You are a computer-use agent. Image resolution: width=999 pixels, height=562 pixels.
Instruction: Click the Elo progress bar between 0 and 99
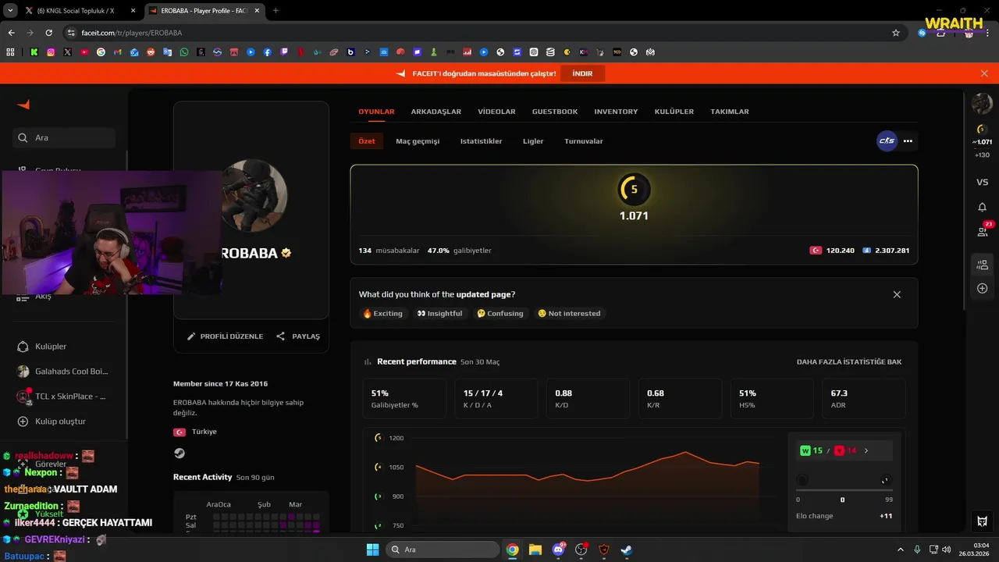[844, 490]
